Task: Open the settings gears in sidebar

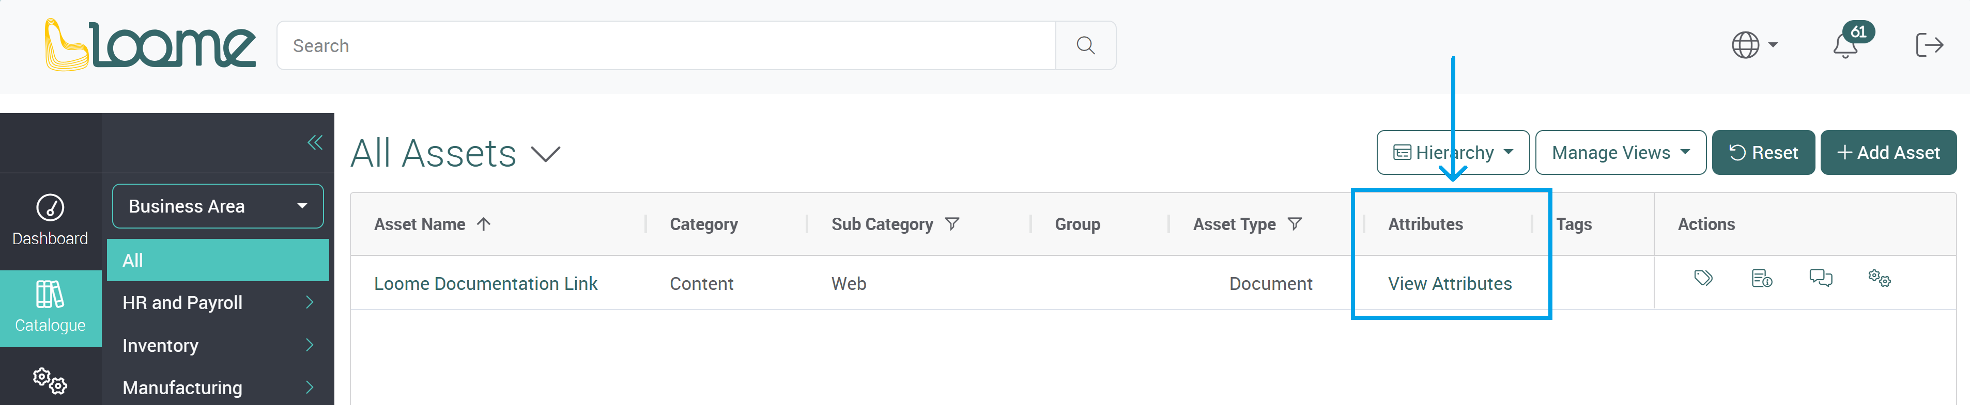Action: 51,380
